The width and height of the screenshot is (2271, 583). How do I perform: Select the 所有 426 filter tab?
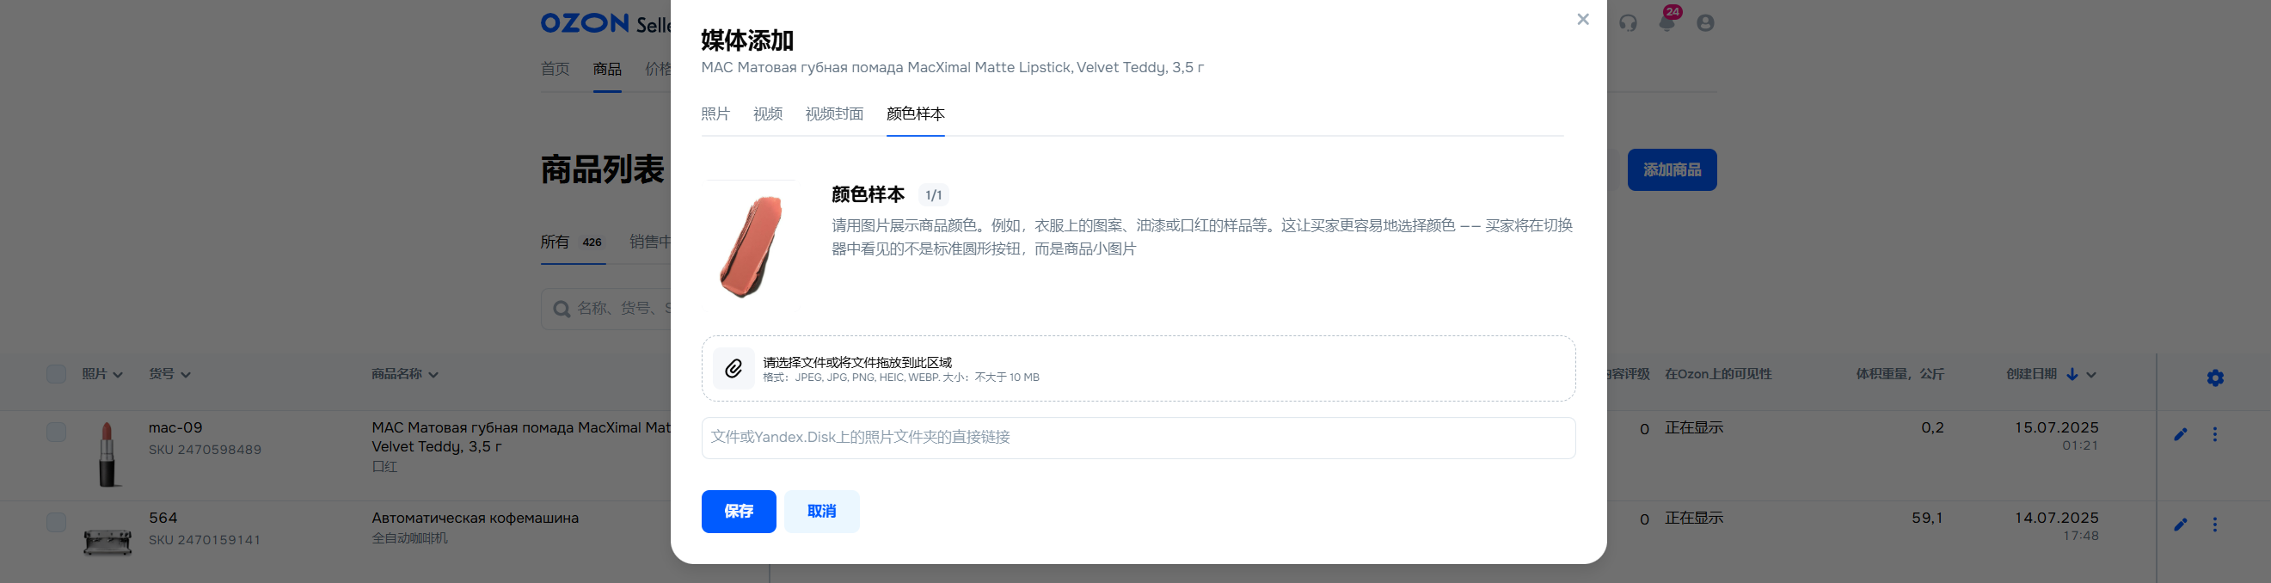click(572, 242)
